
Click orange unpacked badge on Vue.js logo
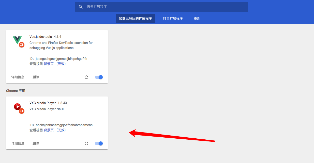click(22, 45)
